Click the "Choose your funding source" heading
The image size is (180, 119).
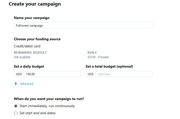(37, 39)
